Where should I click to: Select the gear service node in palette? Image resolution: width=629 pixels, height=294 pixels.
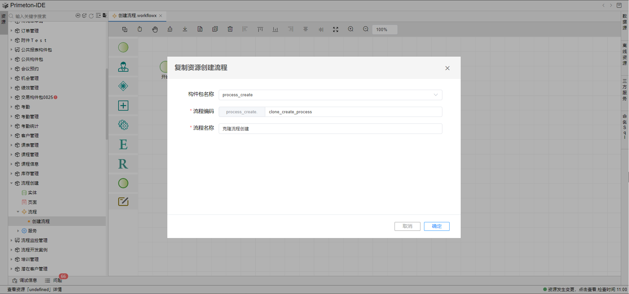pos(123,125)
